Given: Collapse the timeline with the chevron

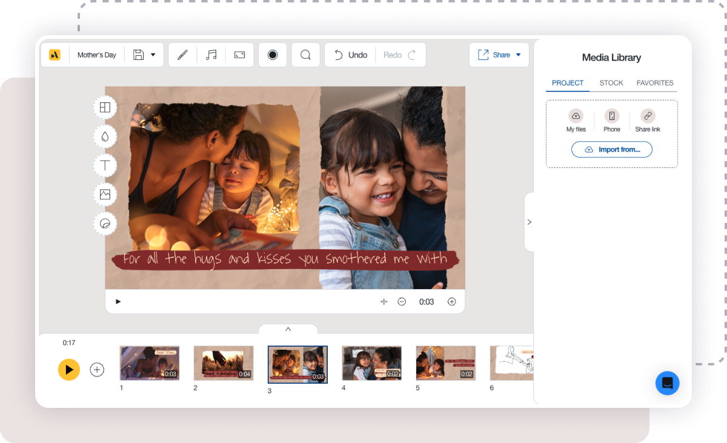Looking at the screenshot, I should coord(288,329).
